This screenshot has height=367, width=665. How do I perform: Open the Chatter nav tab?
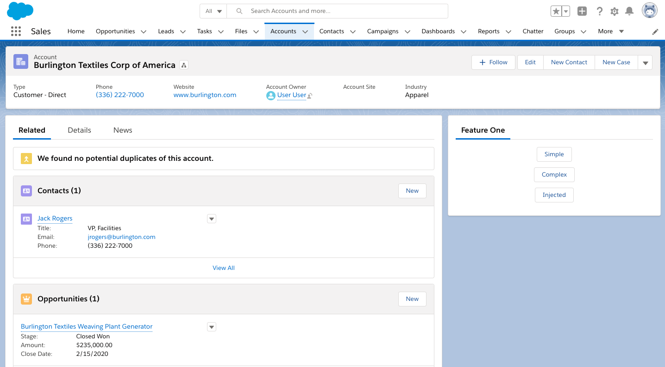point(533,31)
